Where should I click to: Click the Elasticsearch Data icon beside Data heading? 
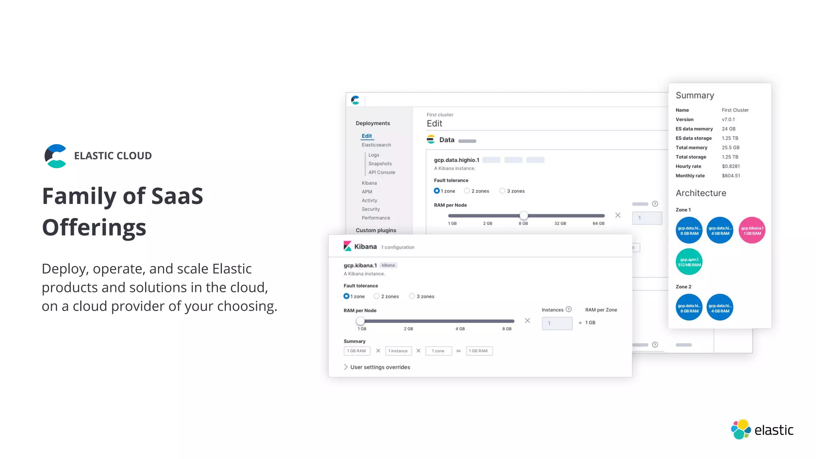pos(431,139)
